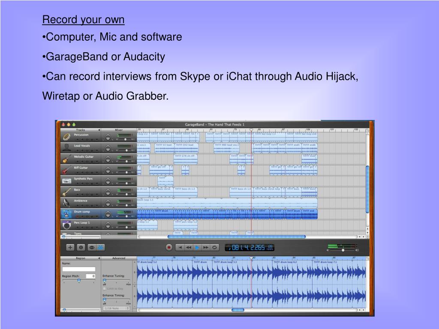
Task: Select the Perc Loop 1 track icon
Action: pos(66,225)
